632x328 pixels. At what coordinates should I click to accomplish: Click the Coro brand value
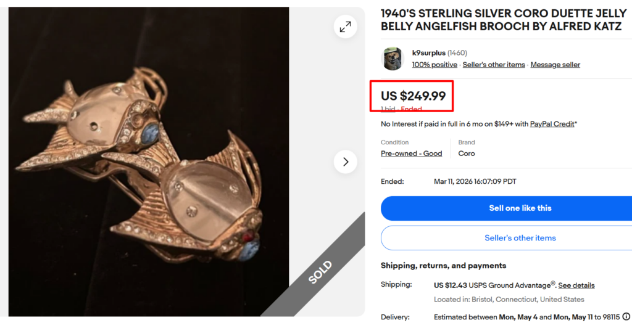tap(467, 154)
